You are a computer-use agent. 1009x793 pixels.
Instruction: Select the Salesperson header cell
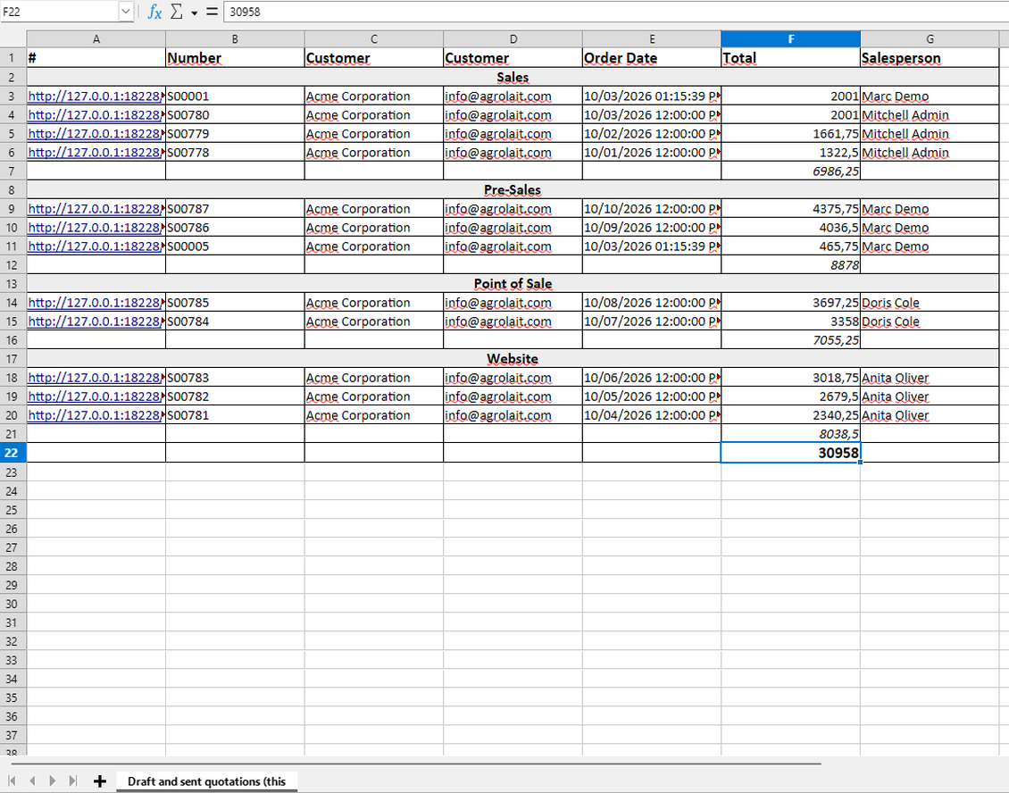click(x=930, y=58)
